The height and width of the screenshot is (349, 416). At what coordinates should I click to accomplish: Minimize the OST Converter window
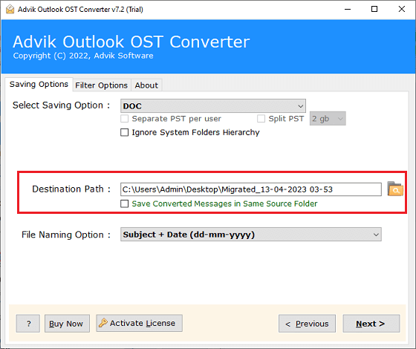[x=348, y=9]
